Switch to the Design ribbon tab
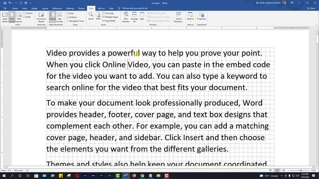This screenshot has height=179, width=319. 34,8
